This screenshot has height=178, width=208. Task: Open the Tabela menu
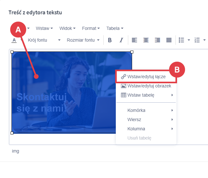[115, 28]
